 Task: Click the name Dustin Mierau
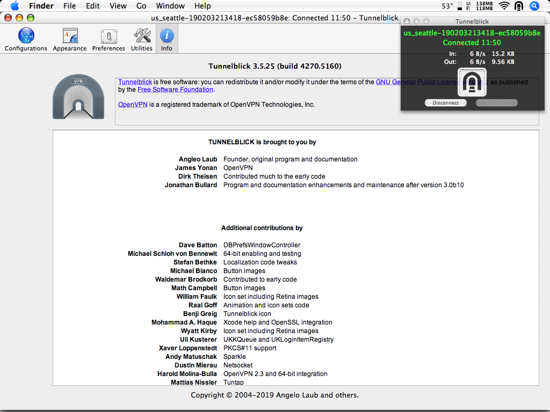196,365
